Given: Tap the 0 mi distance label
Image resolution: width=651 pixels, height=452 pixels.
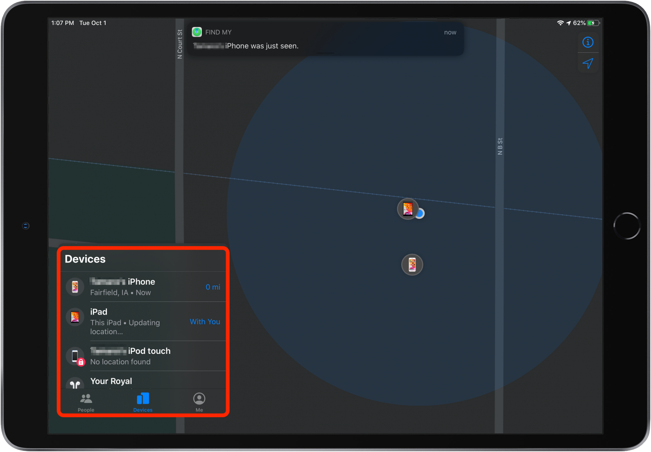Looking at the screenshot, I should pyautogui.click(x=213, y=287).
